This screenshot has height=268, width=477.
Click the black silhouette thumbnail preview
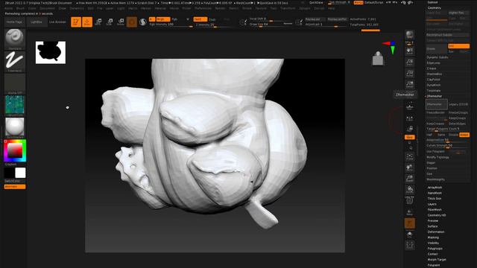pos(51,53)
